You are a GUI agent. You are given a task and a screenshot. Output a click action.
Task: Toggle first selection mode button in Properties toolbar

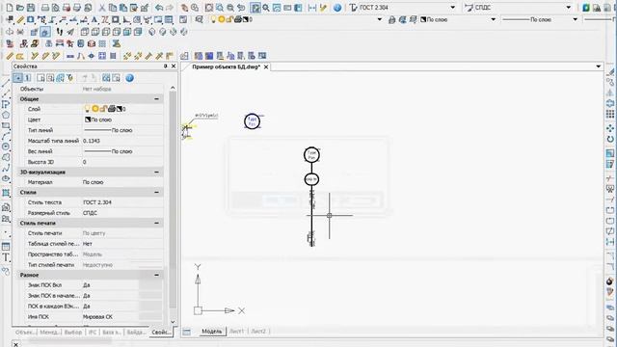click(17, 78)
